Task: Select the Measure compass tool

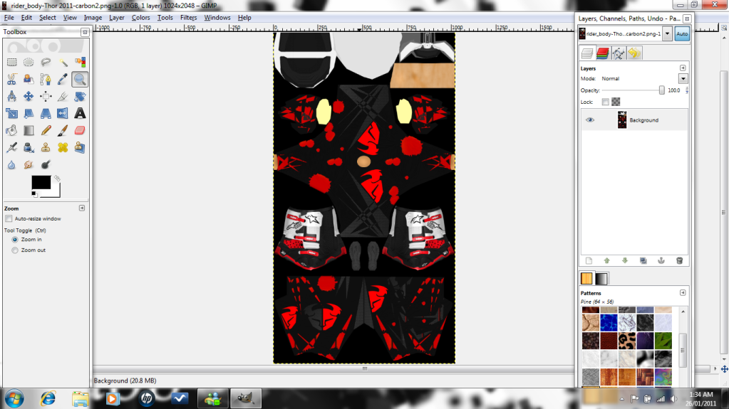Action: [11, 97]
